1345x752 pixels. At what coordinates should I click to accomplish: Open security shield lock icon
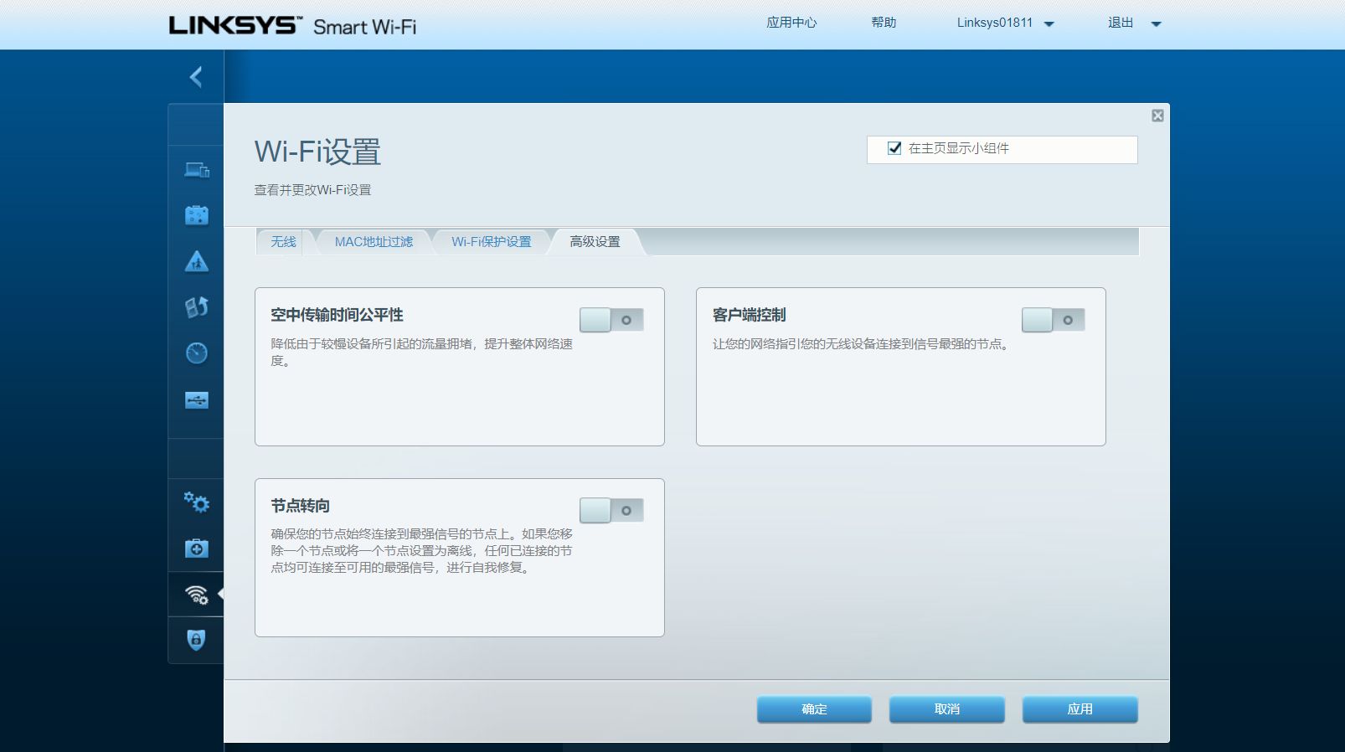pyautogui.click(x=196, y=641)
